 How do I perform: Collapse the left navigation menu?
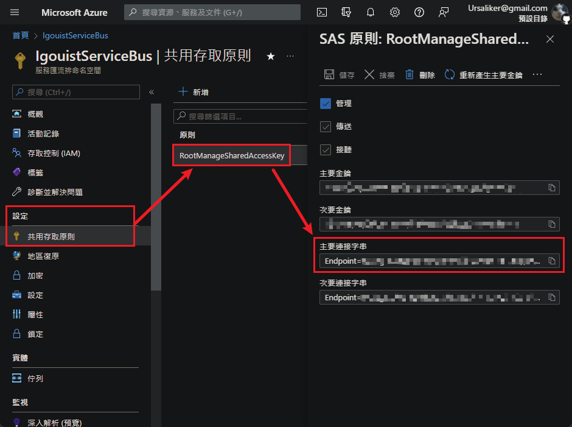pyautogui.click(x=152, y=92)
